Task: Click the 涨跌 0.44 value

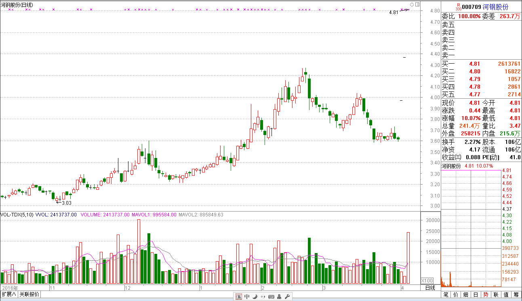Action: coord(474,111)
